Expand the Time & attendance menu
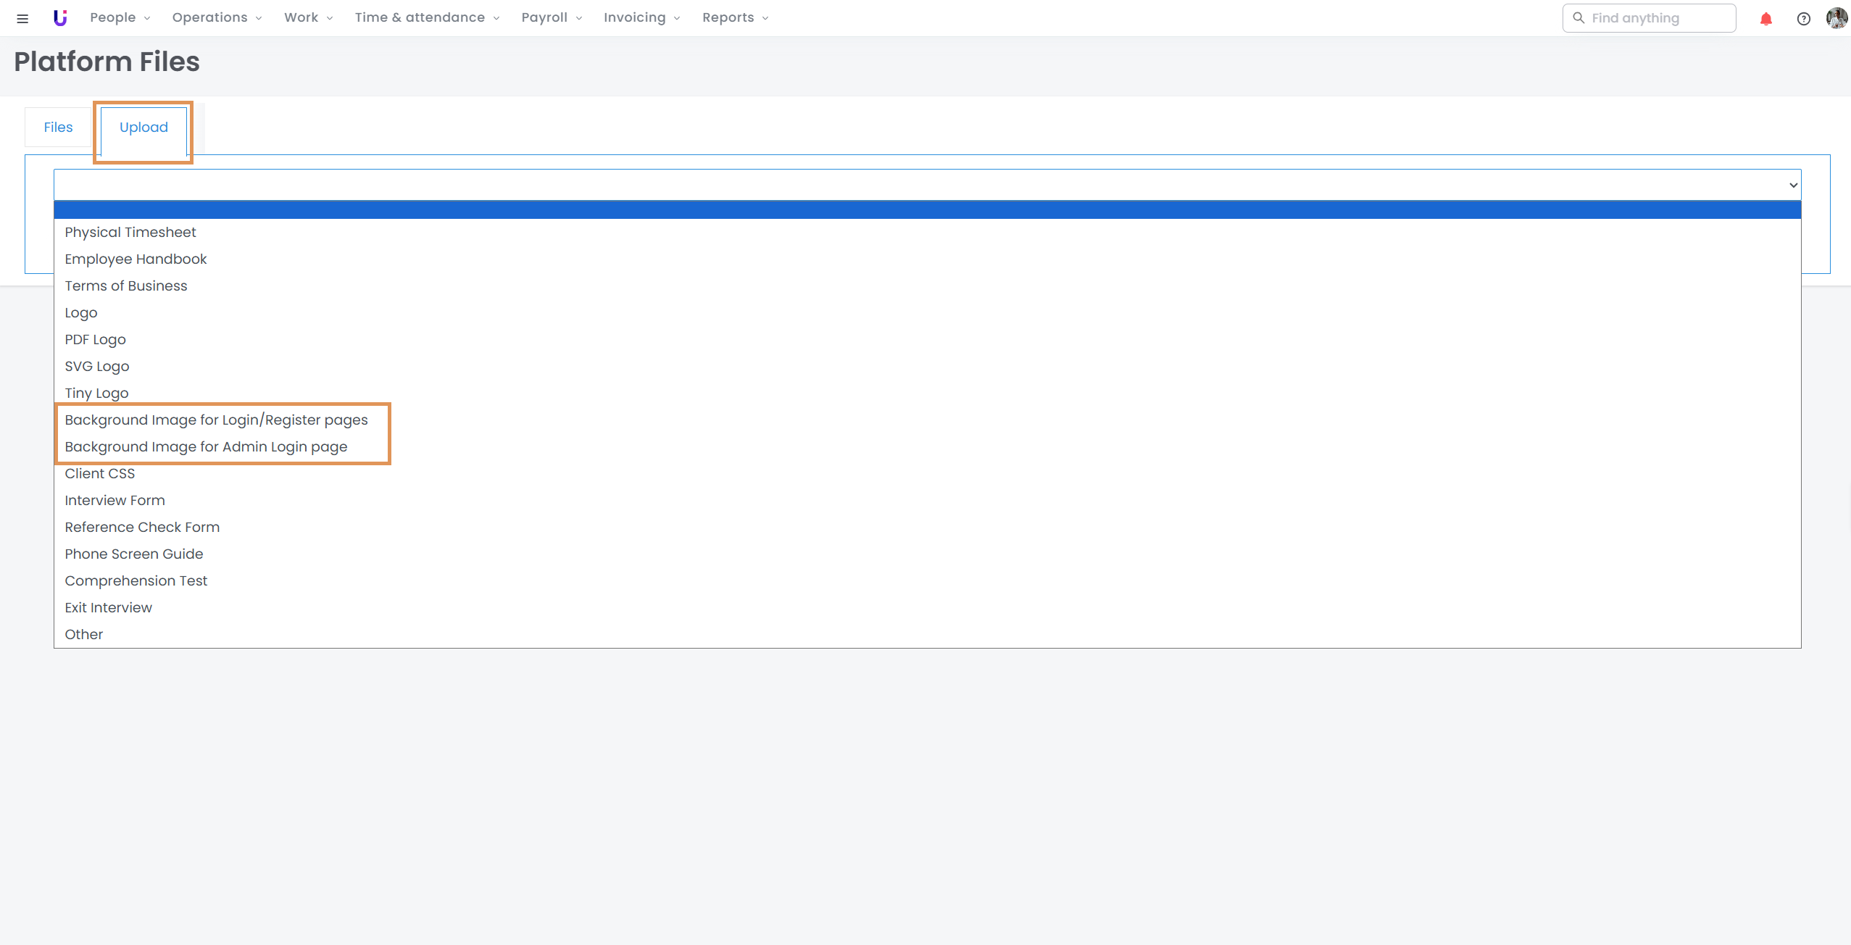The image size is (1851, 945). (x=427, y=17)
